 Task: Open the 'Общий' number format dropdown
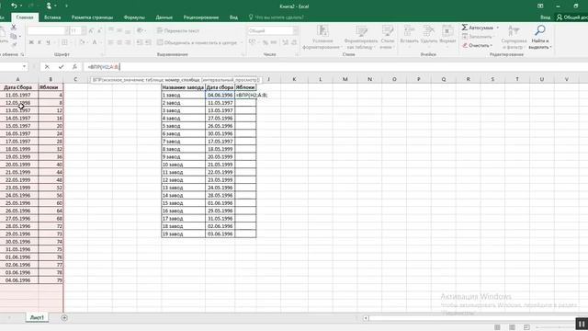click(x=296, y=30)
